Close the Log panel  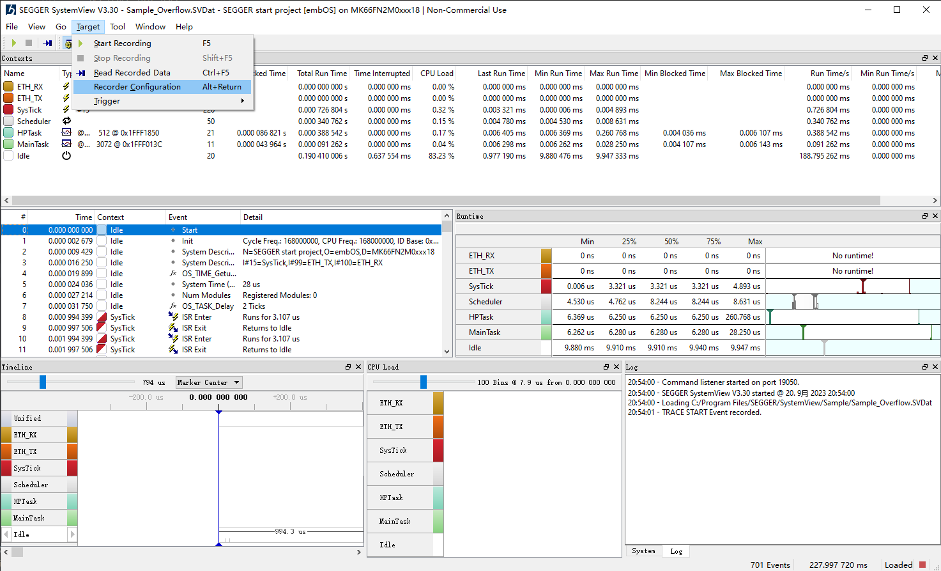[x=935, y=367]
